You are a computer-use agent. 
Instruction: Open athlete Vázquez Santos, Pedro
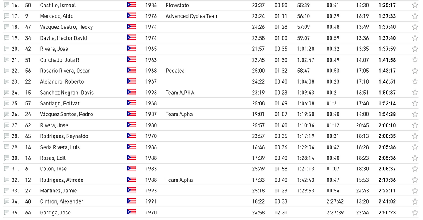pyautogui.click(x=66, y=115)
